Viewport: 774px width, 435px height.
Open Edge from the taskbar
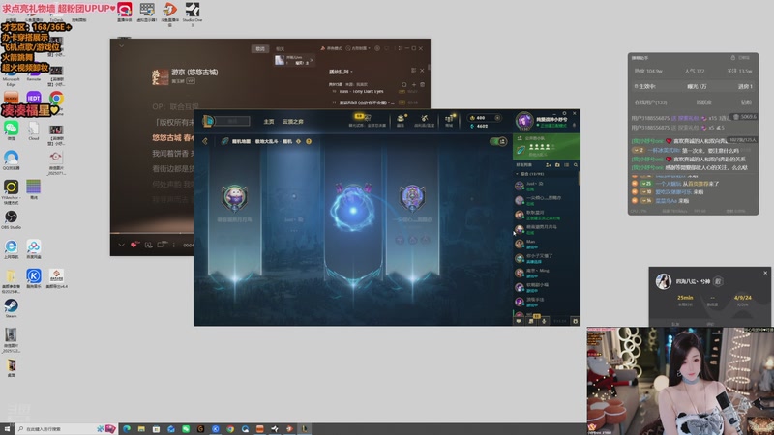pos(127,429)
